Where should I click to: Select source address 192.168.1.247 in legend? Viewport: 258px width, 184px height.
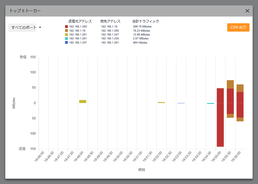[x=78, y=43]
